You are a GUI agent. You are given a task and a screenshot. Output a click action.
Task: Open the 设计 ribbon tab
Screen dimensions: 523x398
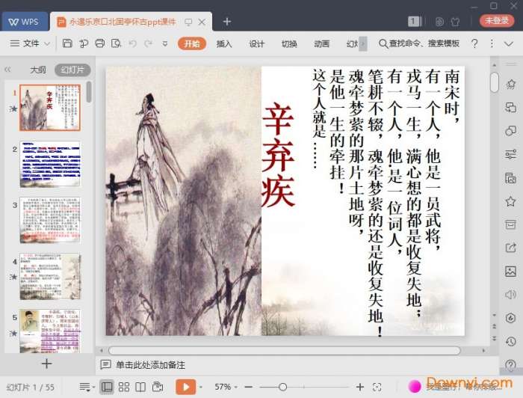tap(256, 43)
